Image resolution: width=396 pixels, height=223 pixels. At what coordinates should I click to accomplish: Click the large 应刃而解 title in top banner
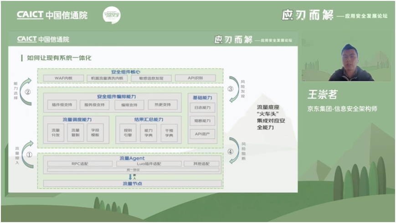click(308, 15)
